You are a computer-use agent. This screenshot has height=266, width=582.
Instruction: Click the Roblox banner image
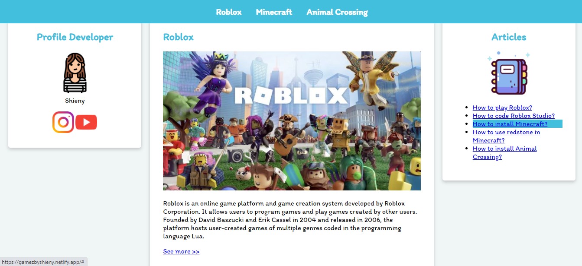click(x=292, y=121)
